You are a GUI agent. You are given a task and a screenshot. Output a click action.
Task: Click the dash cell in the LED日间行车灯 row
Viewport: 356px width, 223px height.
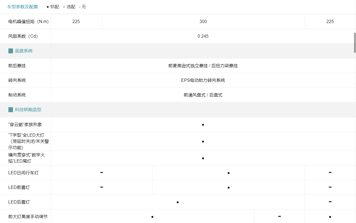pos(102,173)
